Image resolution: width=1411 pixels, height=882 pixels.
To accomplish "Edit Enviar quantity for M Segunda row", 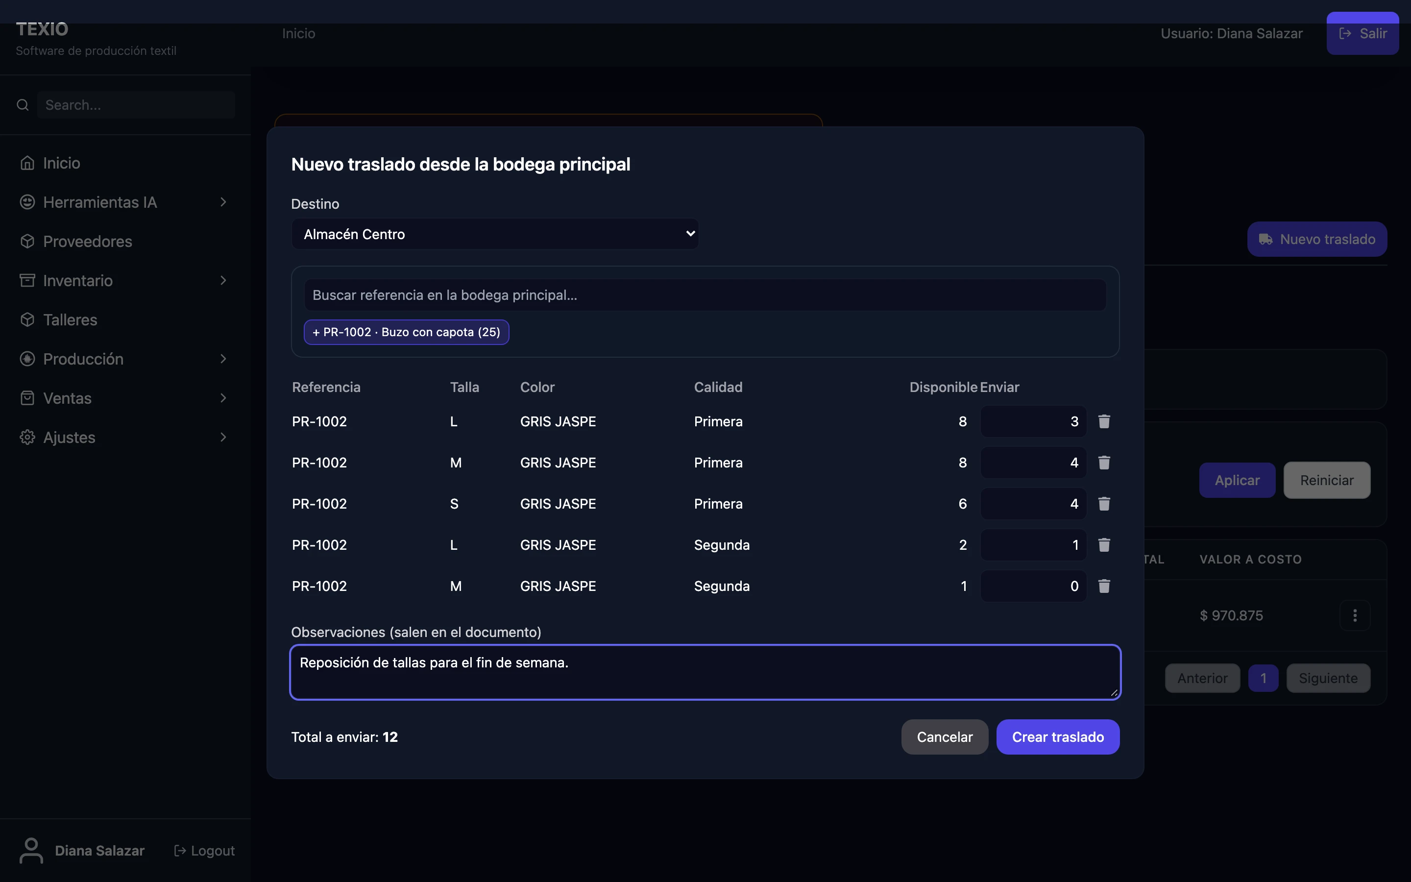I will (x=1033, y=586).
